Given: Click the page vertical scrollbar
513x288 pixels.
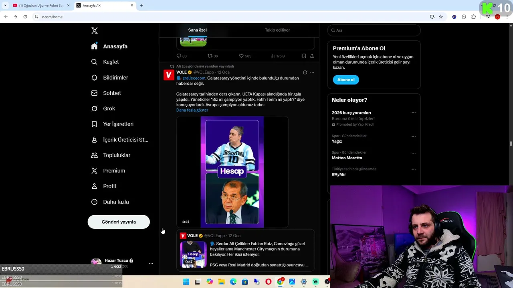Looking at the screenshot, I should tap(511, 144).
